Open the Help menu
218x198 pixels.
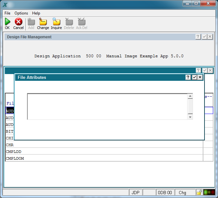[36, 13]
